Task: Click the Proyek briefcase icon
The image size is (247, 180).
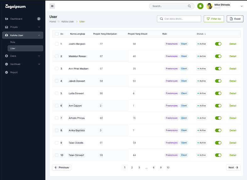Action: pos(7,27)
